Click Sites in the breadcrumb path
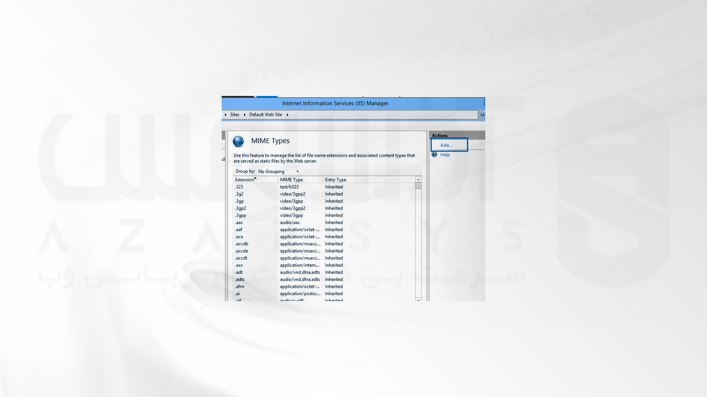 (235, 115)
